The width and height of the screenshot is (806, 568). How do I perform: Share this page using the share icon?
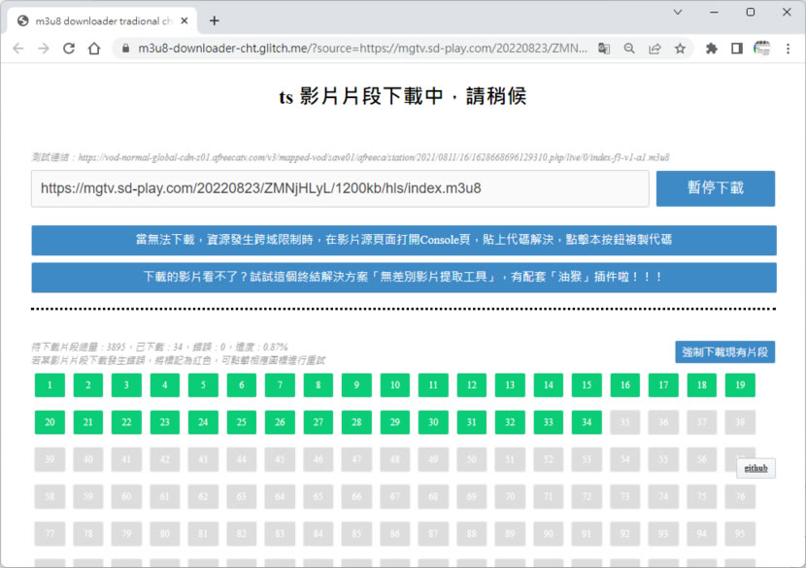tap(655, 49)
